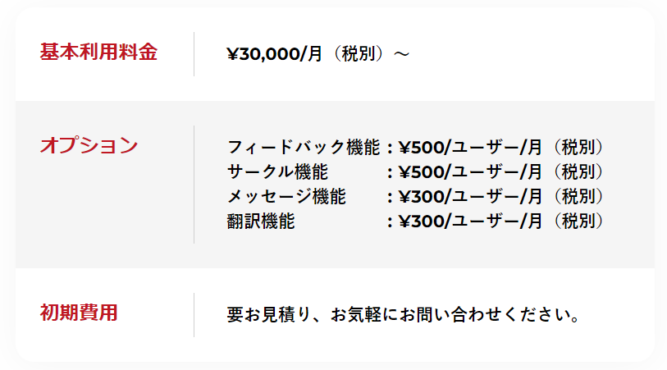
Task: Select the 翻訳機能 option label
Action: [x=260, y=222]
